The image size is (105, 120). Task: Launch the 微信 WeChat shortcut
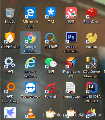pyautogui.click(x=51, y=63)
